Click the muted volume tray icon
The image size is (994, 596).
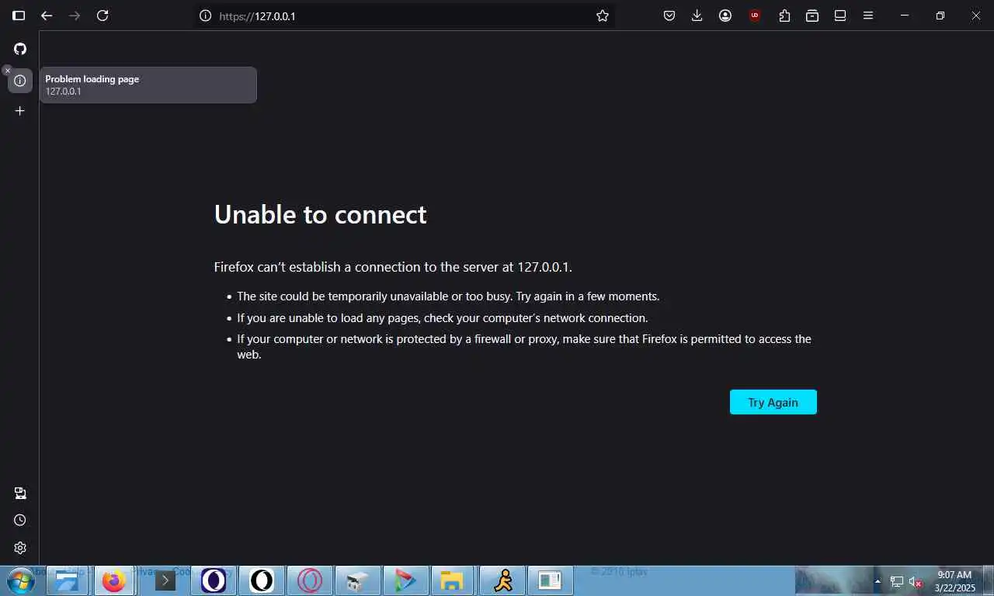click(x=916, y=581)
